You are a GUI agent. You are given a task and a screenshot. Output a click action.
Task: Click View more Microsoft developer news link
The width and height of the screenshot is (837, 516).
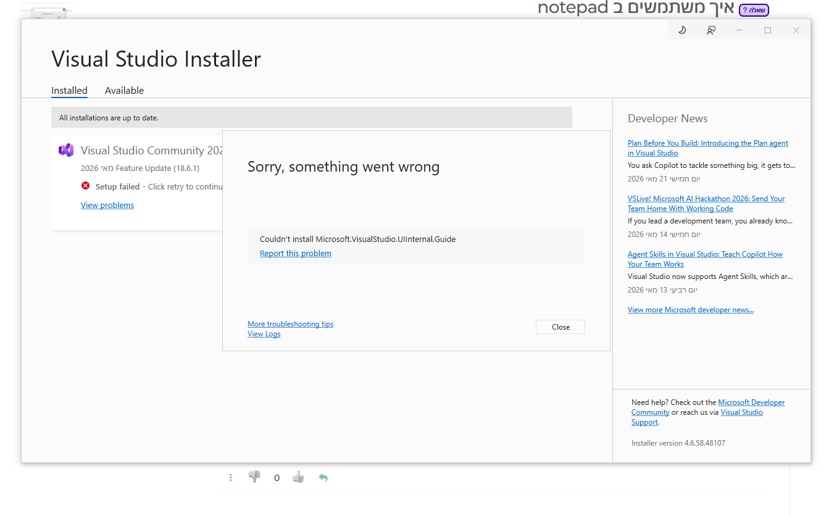click(691, 310)
